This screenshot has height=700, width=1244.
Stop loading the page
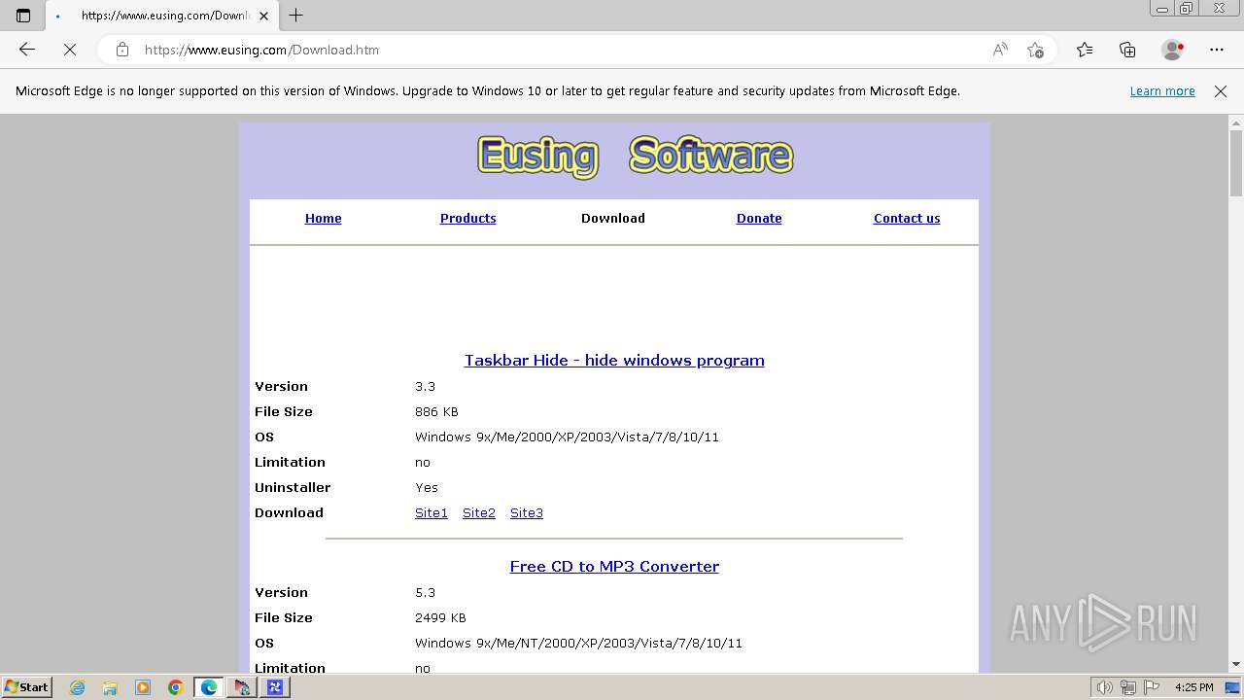tap(70, 50)
